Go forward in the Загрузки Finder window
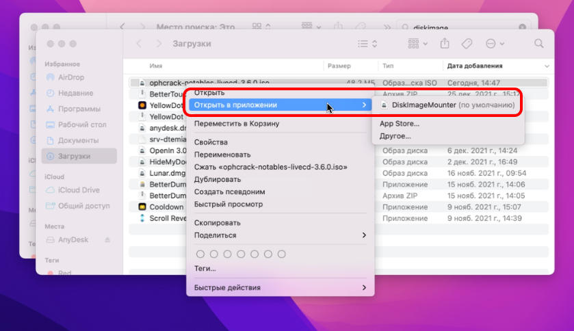The width and height of the screenshot is (574, 331). pos(159,44)
